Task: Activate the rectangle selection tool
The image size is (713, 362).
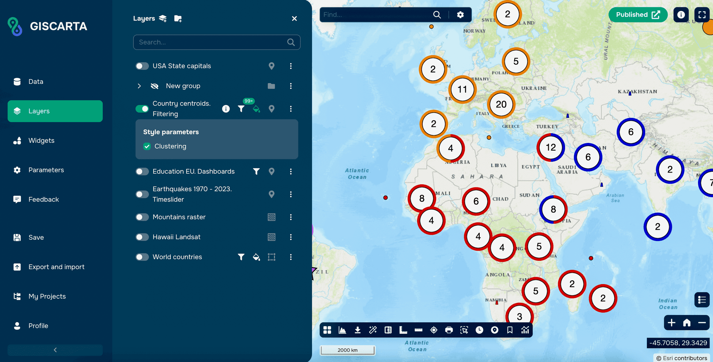Action: pos(465,330)
